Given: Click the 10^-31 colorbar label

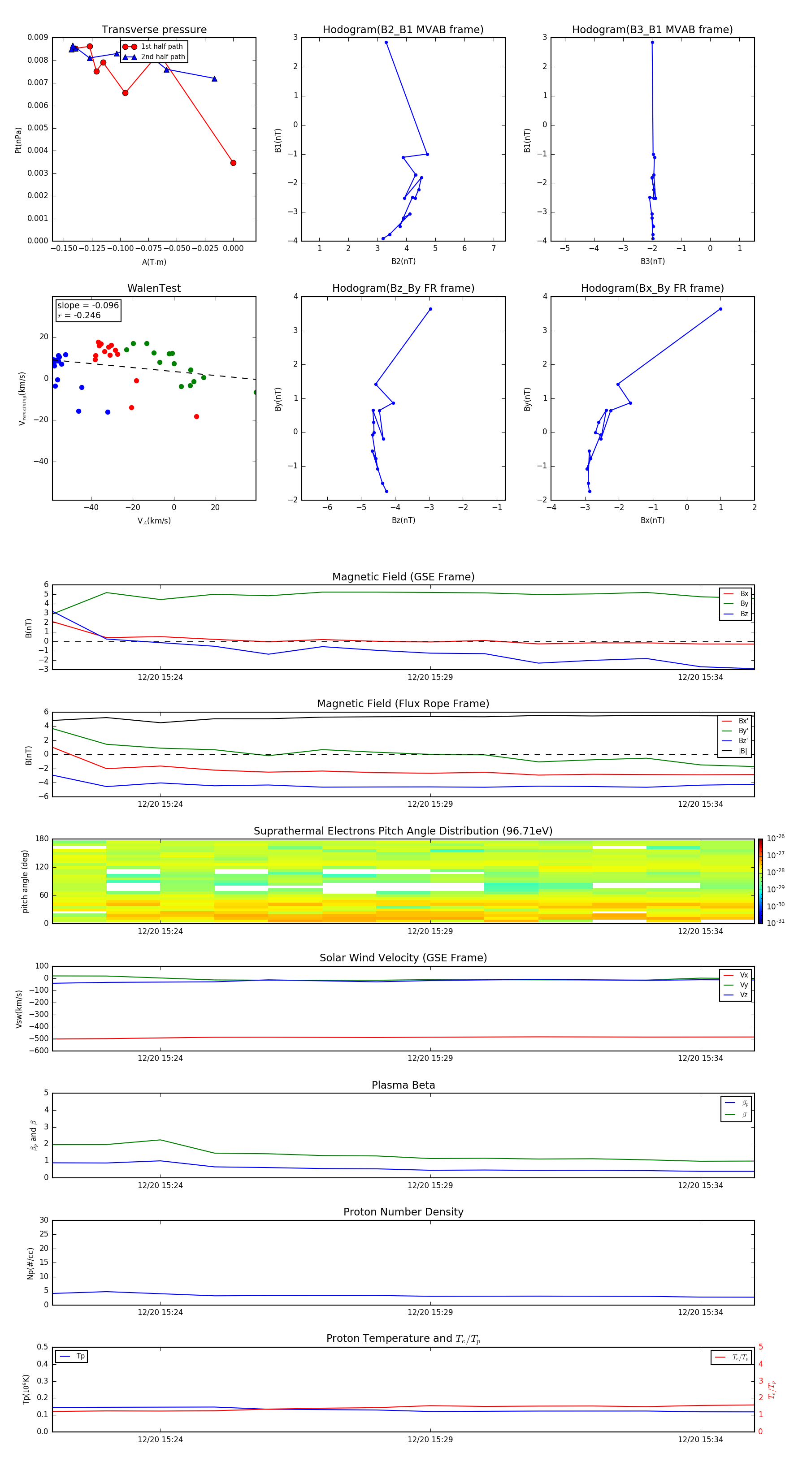Looking at the screenshot, I should (776, 923).
